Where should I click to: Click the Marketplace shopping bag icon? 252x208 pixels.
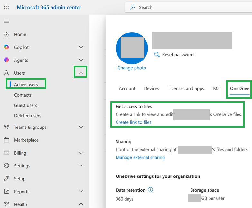click(x=6, y=140)
